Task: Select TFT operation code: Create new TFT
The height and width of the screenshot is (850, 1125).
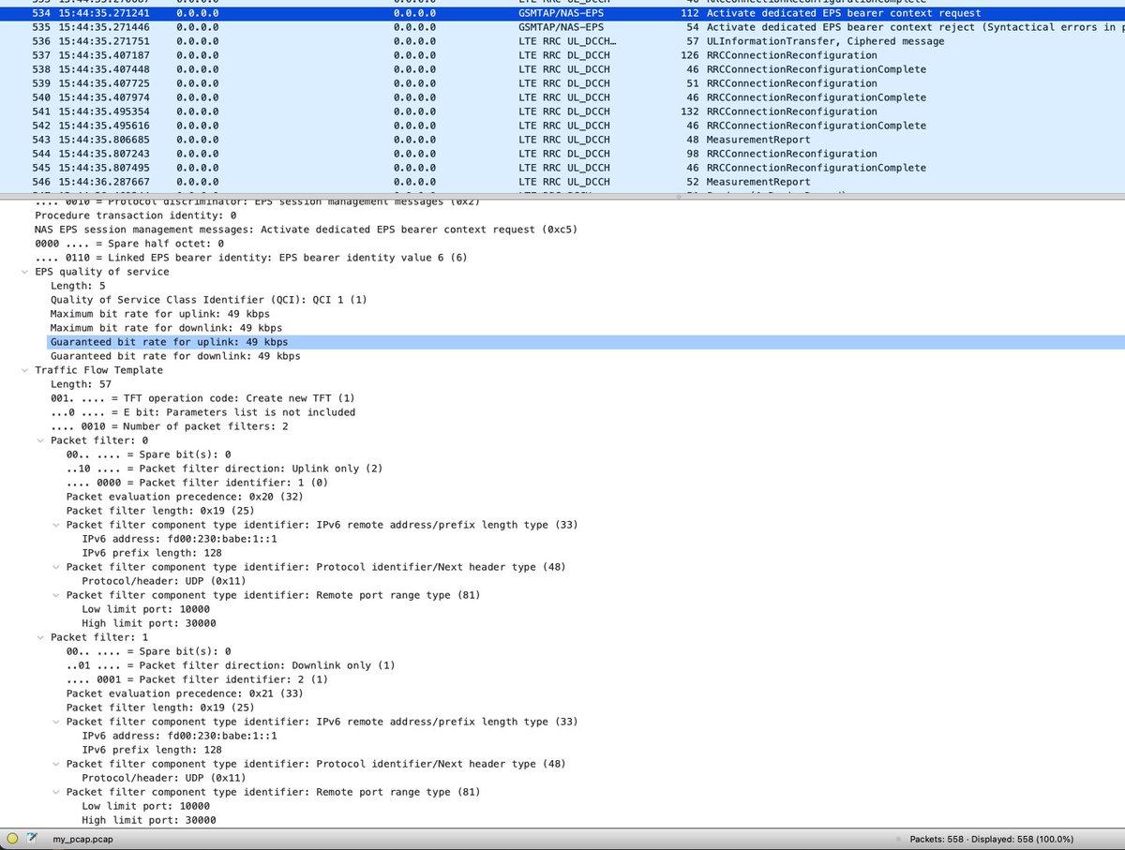Action: [202, 398]
